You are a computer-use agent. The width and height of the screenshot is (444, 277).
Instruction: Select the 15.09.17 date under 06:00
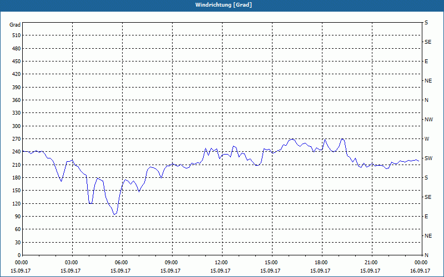120,270
